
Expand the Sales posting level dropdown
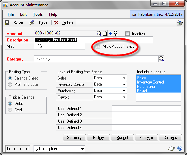[124, 78]
